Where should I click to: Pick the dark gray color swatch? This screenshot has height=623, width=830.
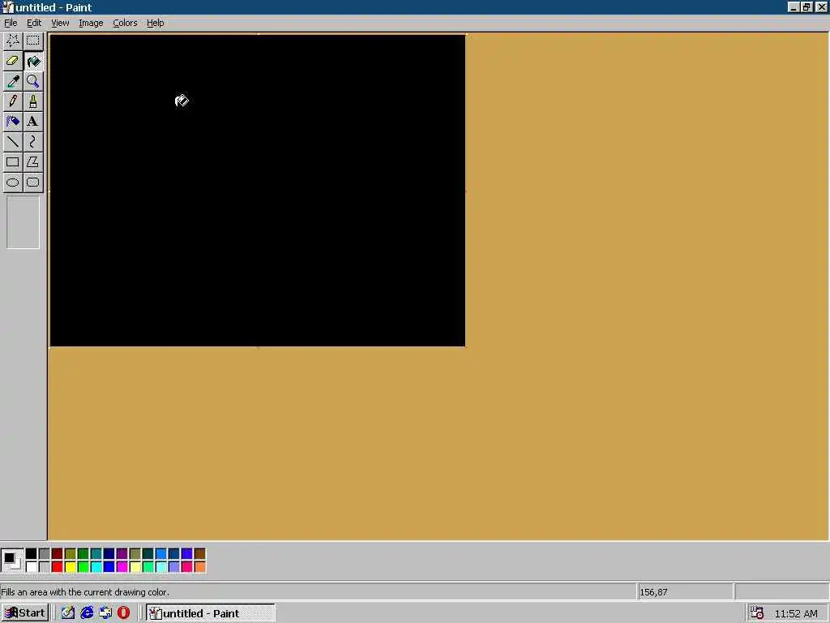(x=45, y=553)
